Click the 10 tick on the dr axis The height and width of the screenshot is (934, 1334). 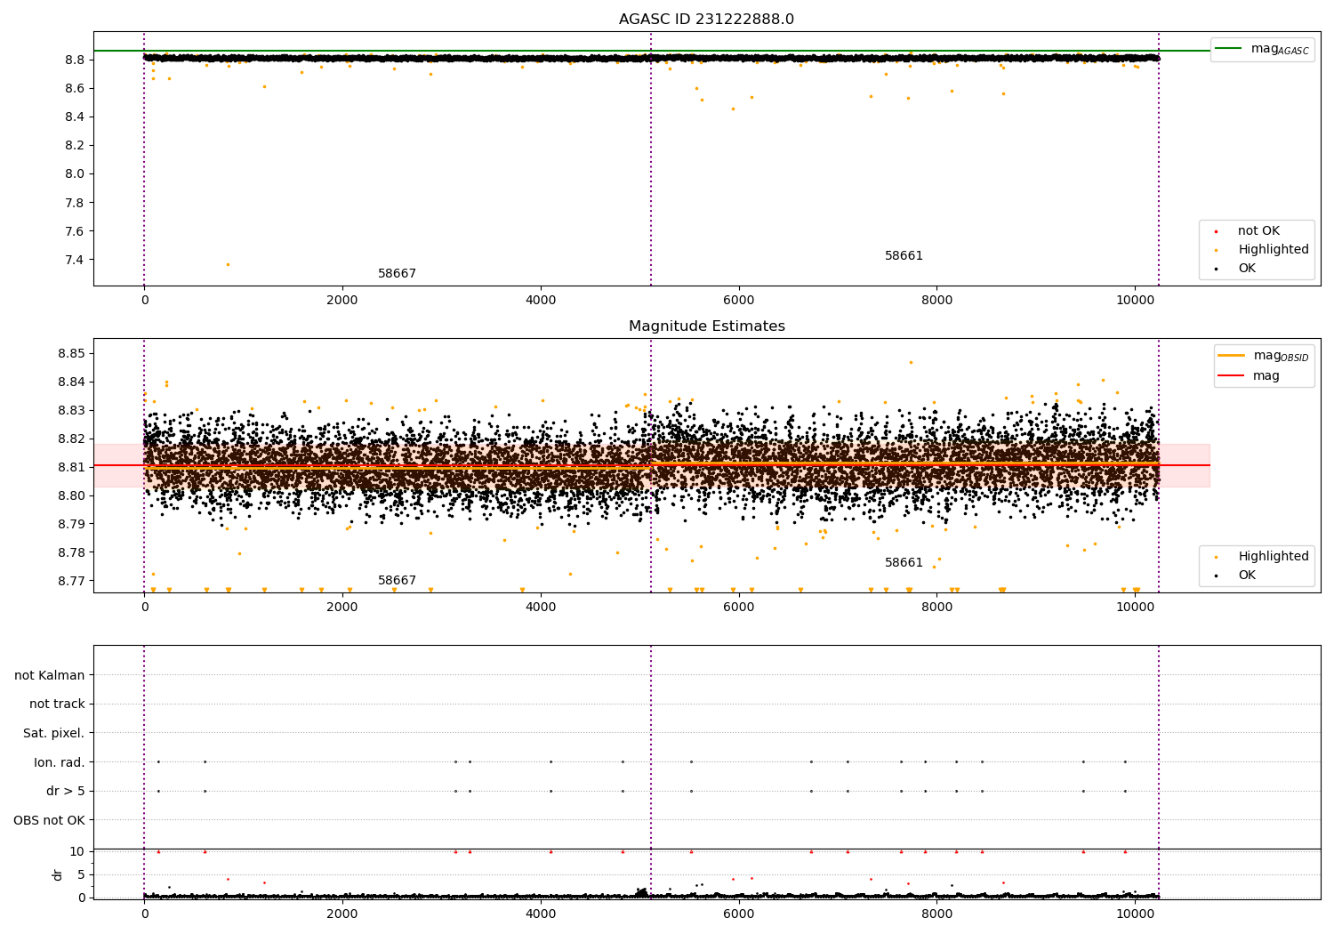[77, 851]
